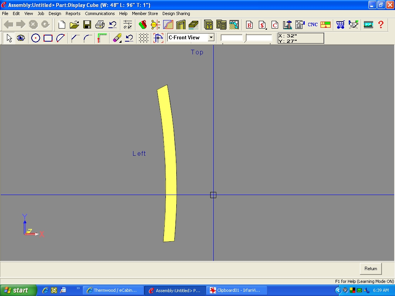The width and height of the screenshot is (395, 296).
Task: Open the yellow nesting diagram icon
Action: [x=326, y=25]
